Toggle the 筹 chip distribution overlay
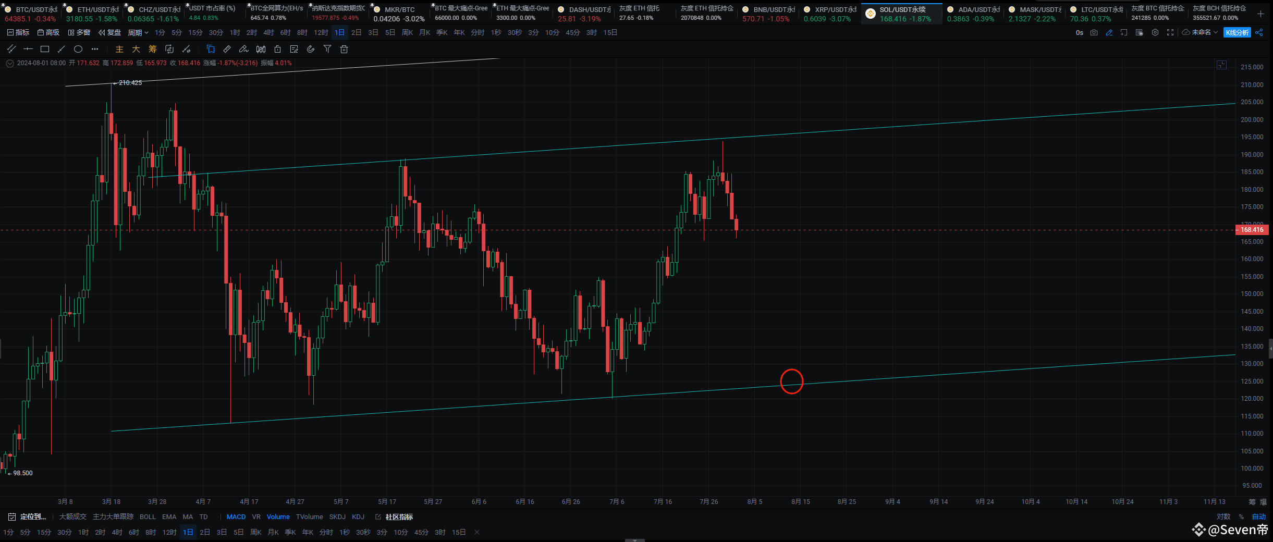Image resolution: width=1273 pixels, height=542 pixels. (x=152, y=49)
